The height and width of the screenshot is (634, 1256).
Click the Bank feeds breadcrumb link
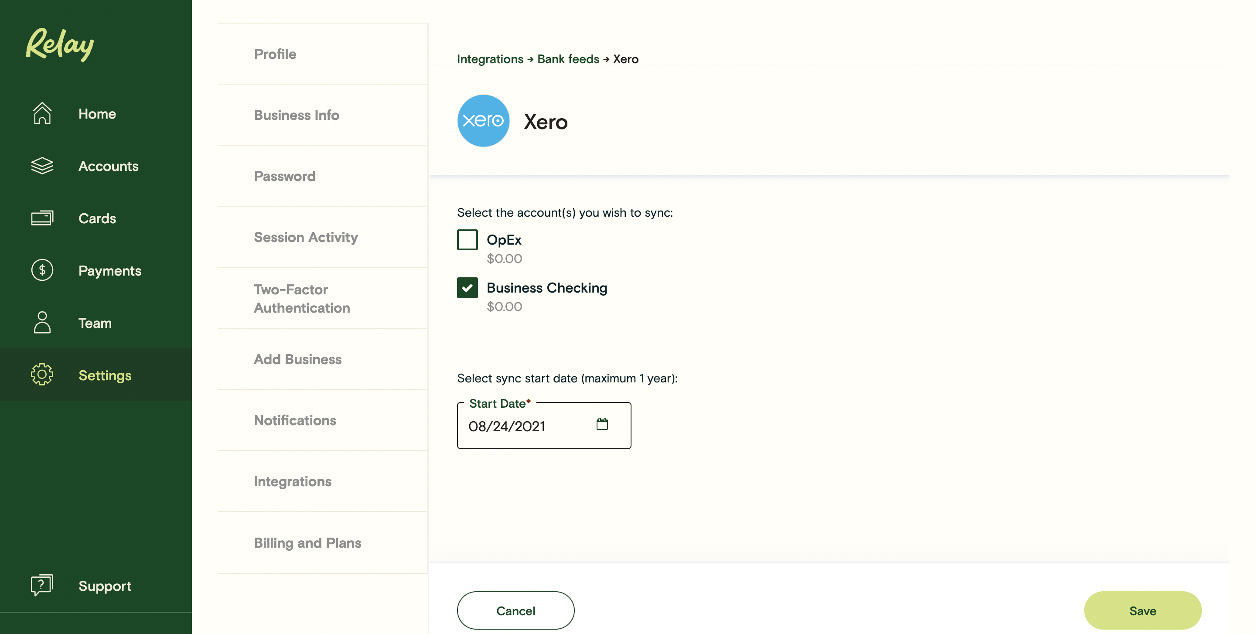[x=568, y=59]
